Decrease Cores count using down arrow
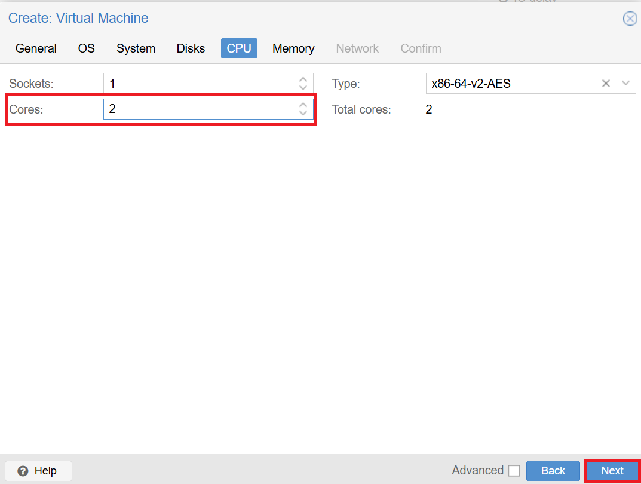 (303, 113)
